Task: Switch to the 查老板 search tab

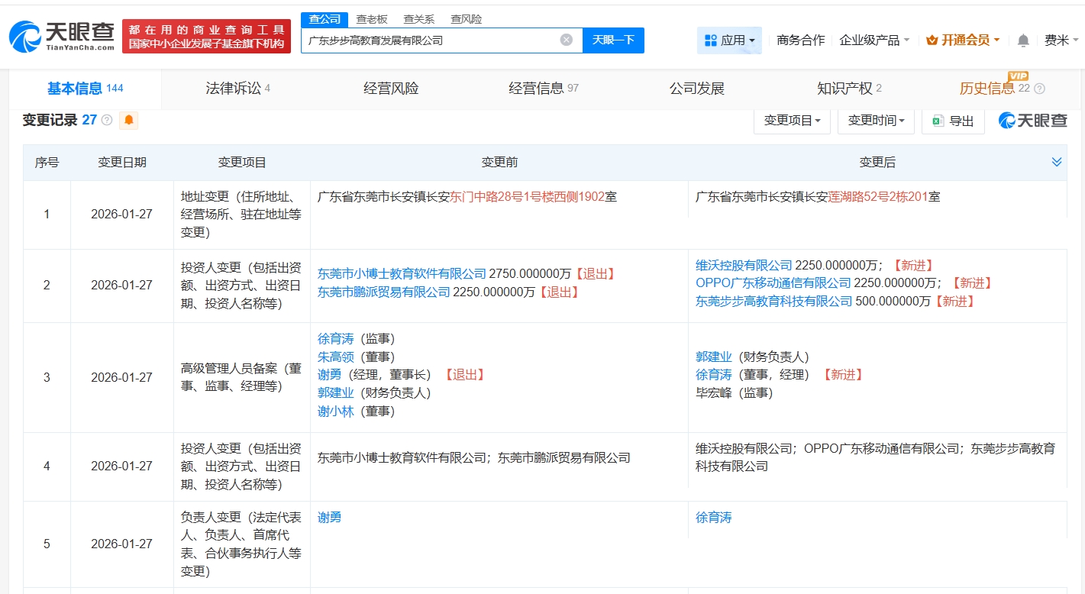Action: click(372, 19)
